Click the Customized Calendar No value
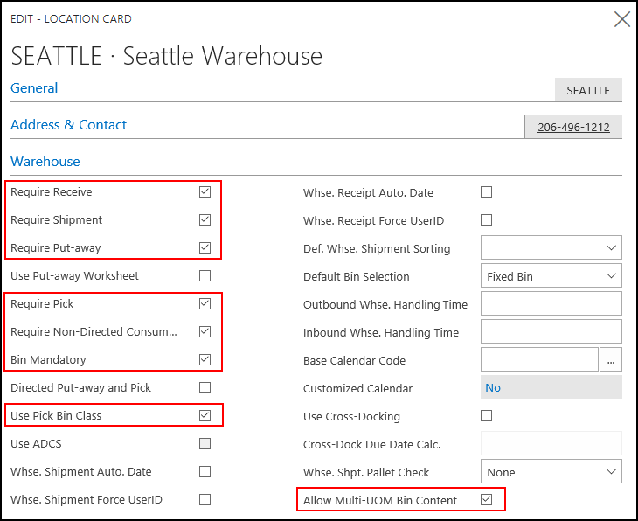 click(493, 387)
